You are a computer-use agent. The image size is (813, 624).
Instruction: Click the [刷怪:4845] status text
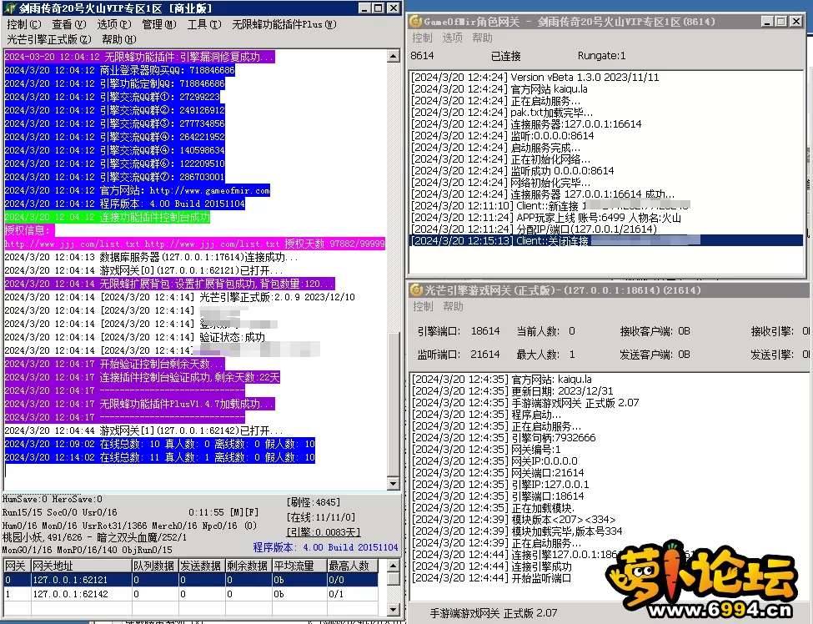coord(314,502)
